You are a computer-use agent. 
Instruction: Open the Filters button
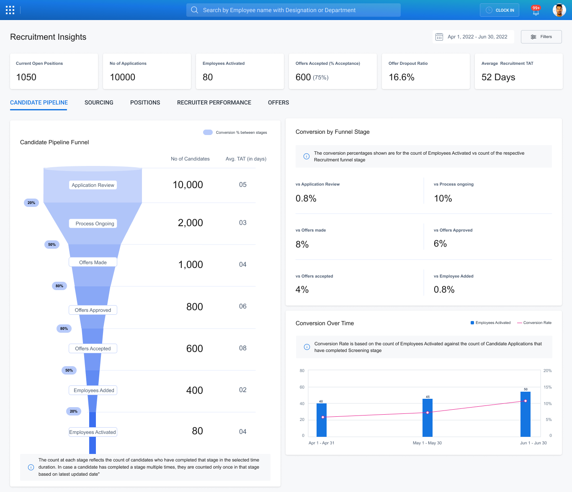pyautogui.click(x=541, y=37)
